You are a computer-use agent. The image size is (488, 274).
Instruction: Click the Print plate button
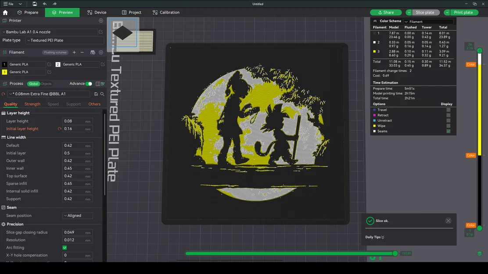463,12
